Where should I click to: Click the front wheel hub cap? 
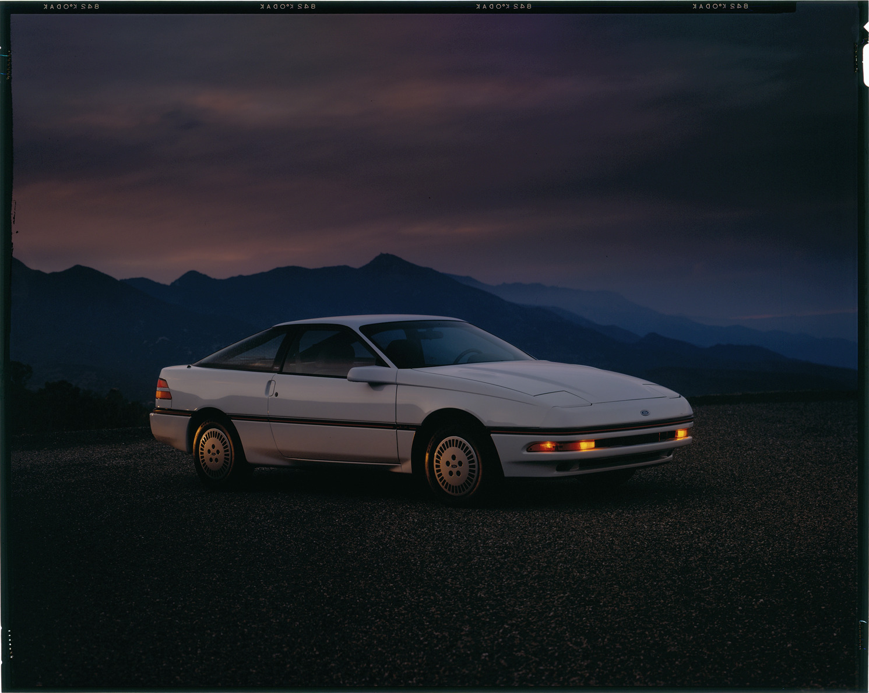(x=456, y=465)
